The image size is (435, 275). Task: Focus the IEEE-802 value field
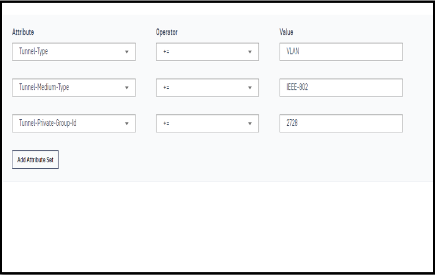tap(341, 88)
